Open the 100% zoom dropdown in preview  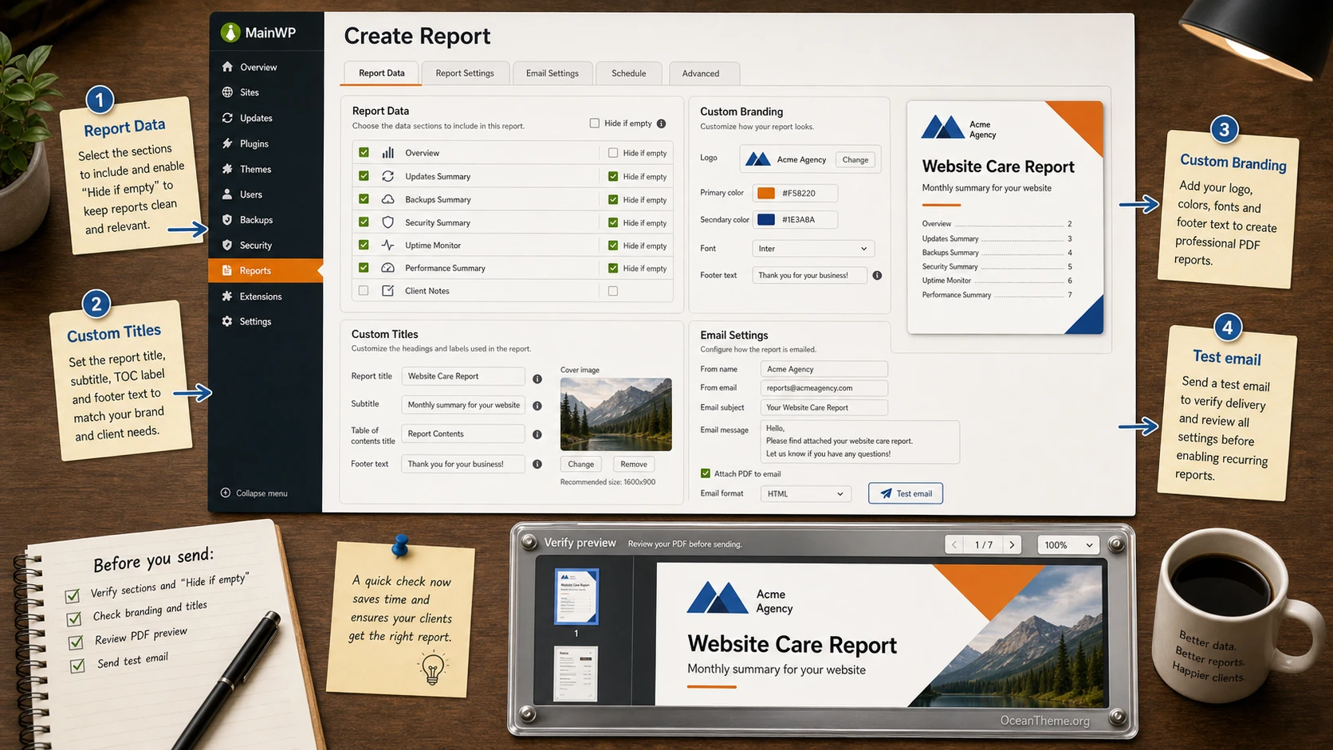(x=1068, y=545)
